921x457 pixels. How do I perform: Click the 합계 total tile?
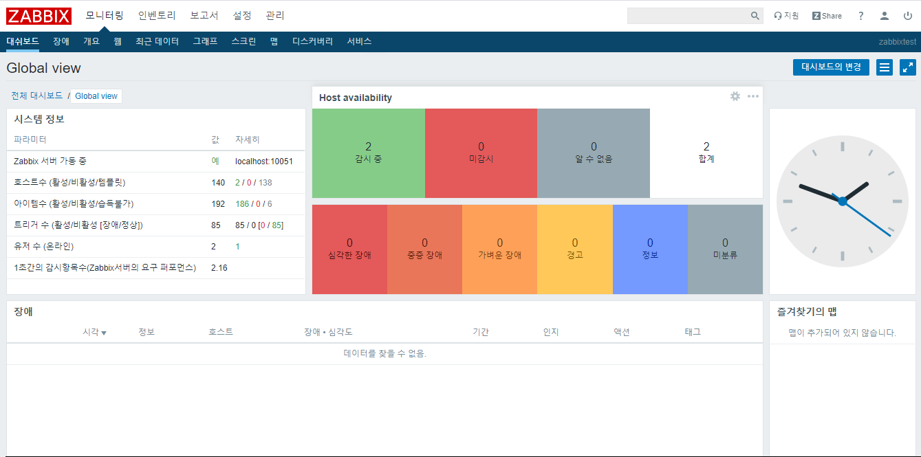pyautogui.click(x=706, y=153)
